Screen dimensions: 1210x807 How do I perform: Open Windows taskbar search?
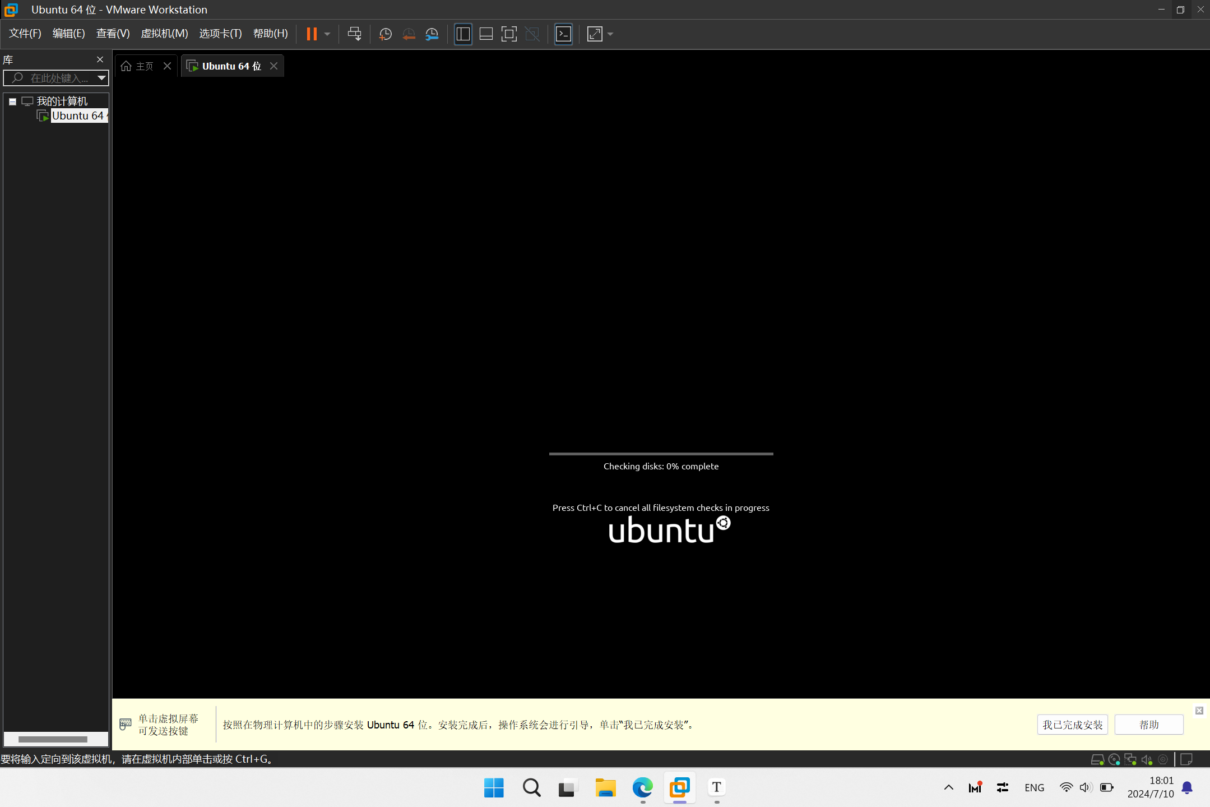[x=531, y=788]
